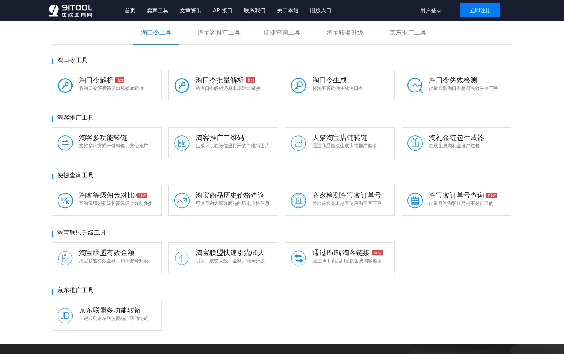Switch to the 淘宝客推广工具 tab
Viewport: 564px width, 354px height.
[x=219, y=33]
